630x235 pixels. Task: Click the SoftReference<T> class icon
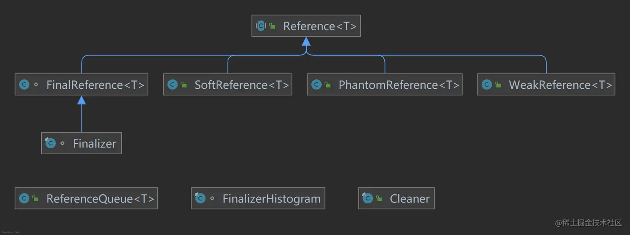click(x=172, y=85)
